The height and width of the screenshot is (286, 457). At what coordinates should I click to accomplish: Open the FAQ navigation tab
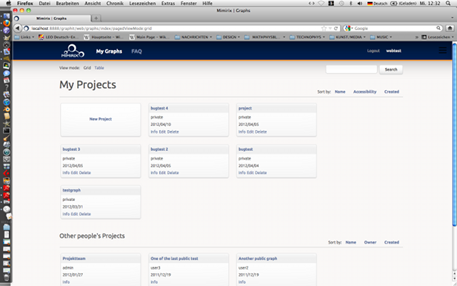pos(136,51)
